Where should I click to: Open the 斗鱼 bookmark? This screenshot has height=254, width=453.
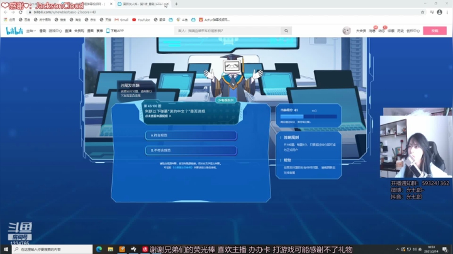pos(182,19)
